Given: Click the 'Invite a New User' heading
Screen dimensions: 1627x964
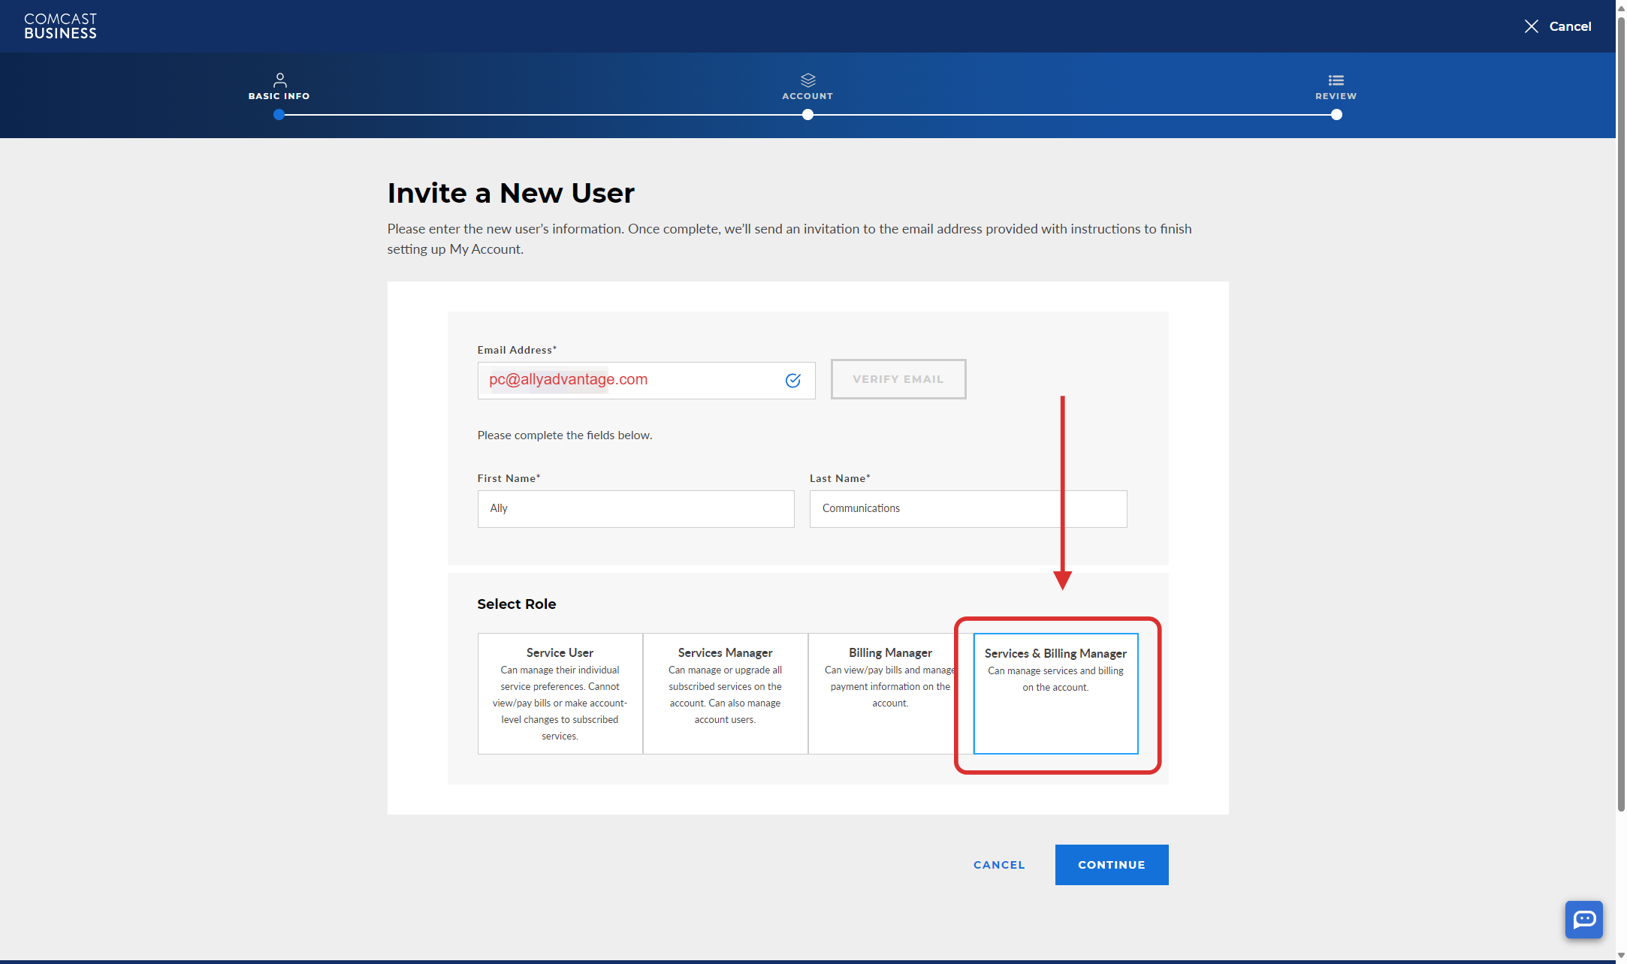Looking at the screenshot, I should (x=511, y=194).
